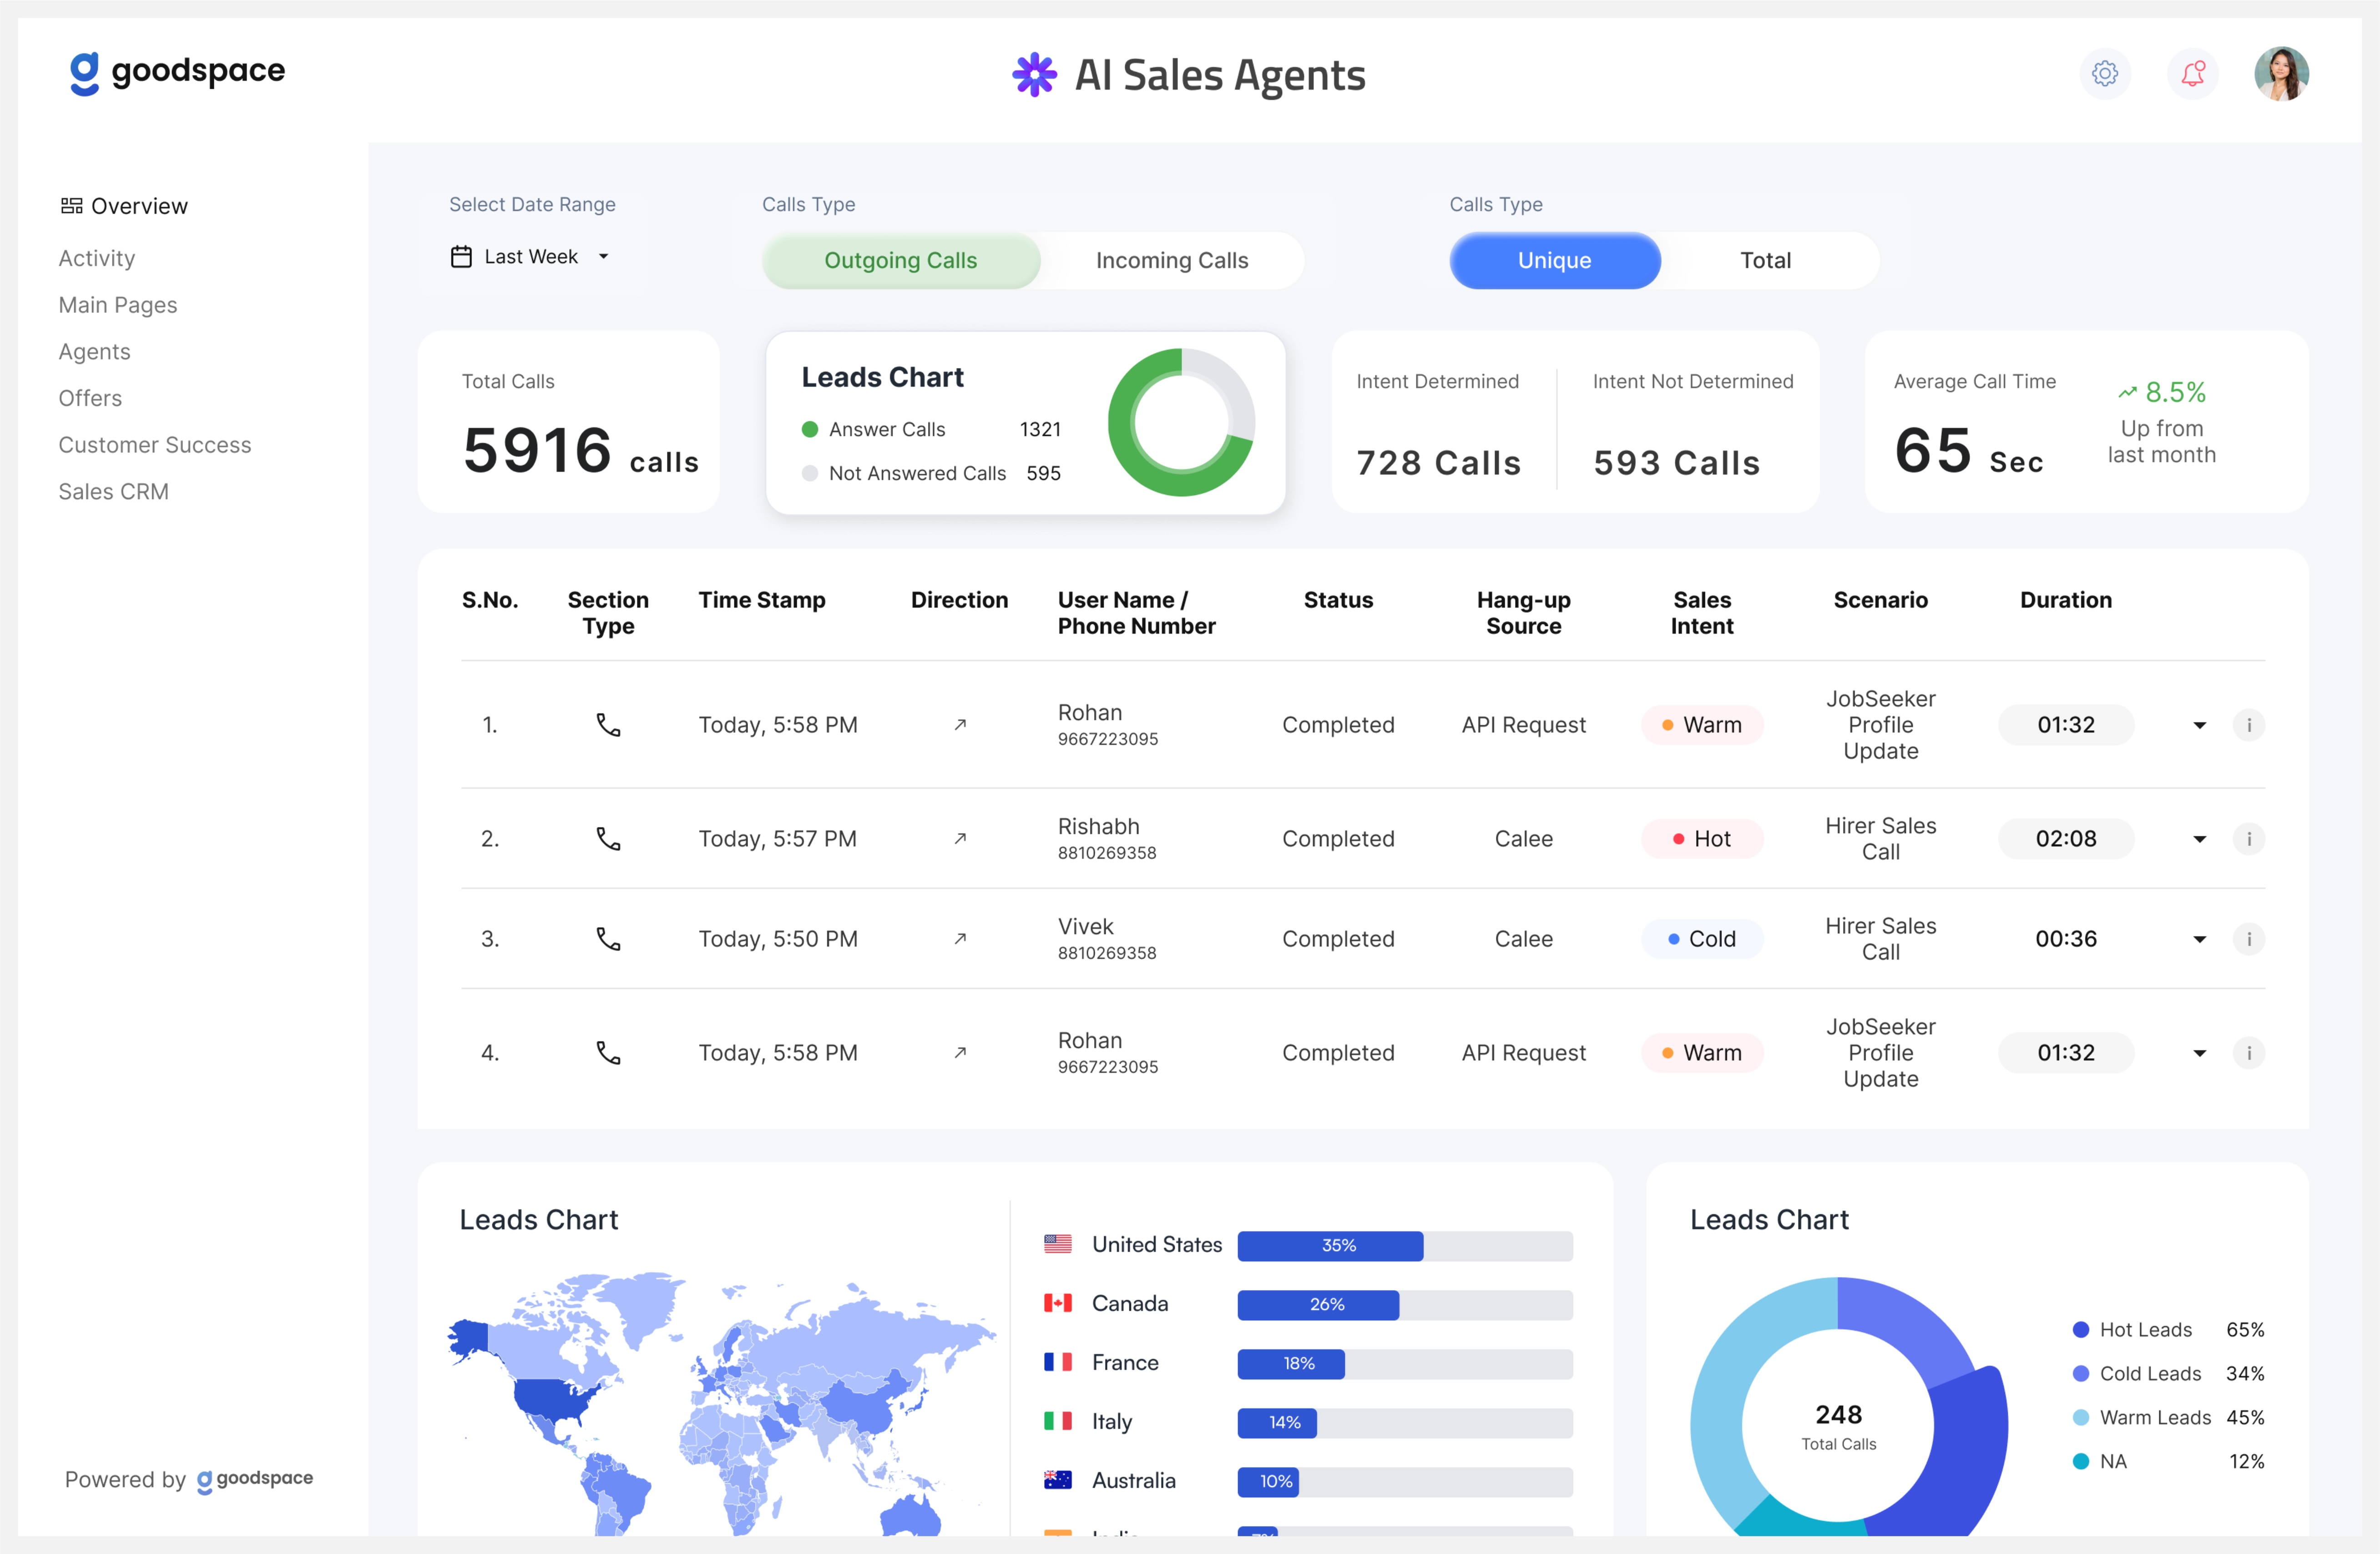
Task: Click the phone icon in row 1
Action: point(608,725)
